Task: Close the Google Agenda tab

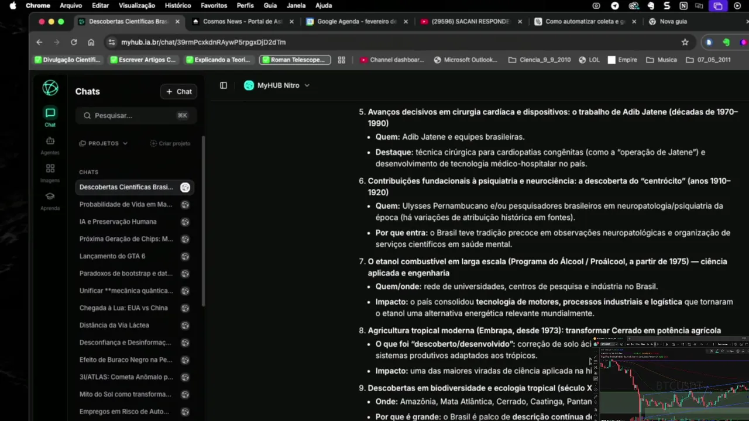Action: [x=406, y=22]
